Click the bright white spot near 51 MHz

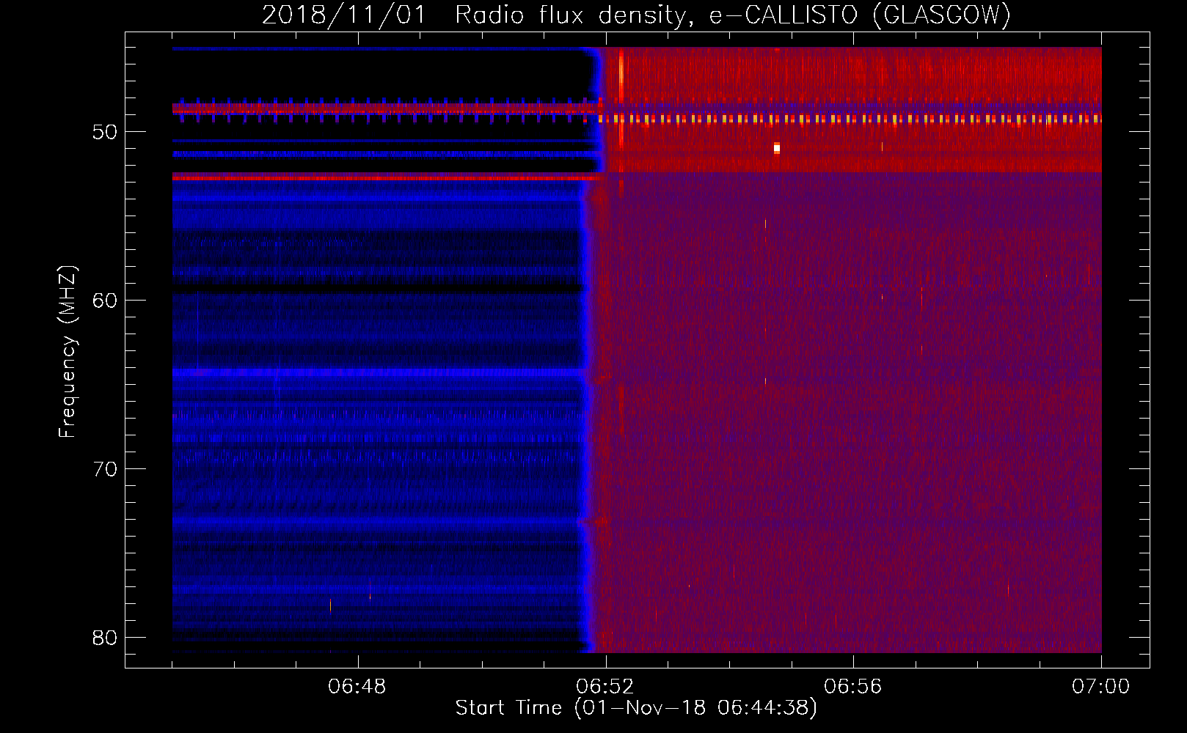[x=777, y=149]
